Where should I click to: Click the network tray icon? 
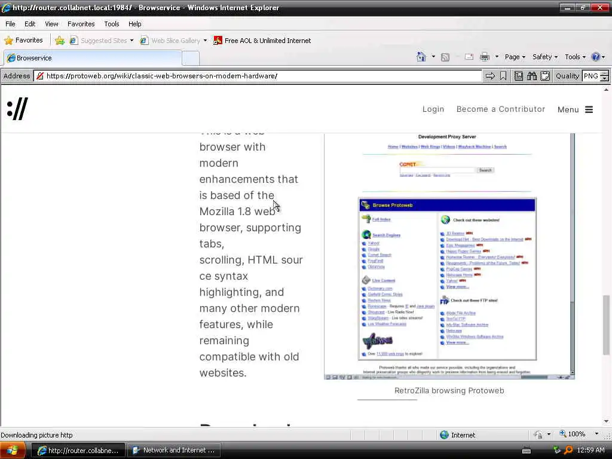pyautogui.click(x=557, y=451)
